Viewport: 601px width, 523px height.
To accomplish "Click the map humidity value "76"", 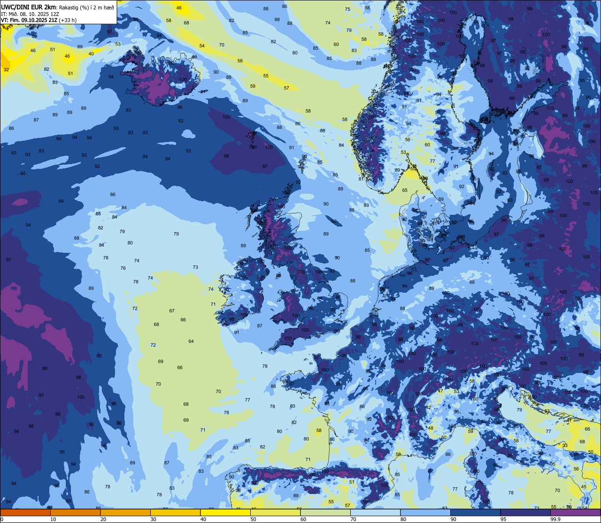I will (x=123, y=268).
